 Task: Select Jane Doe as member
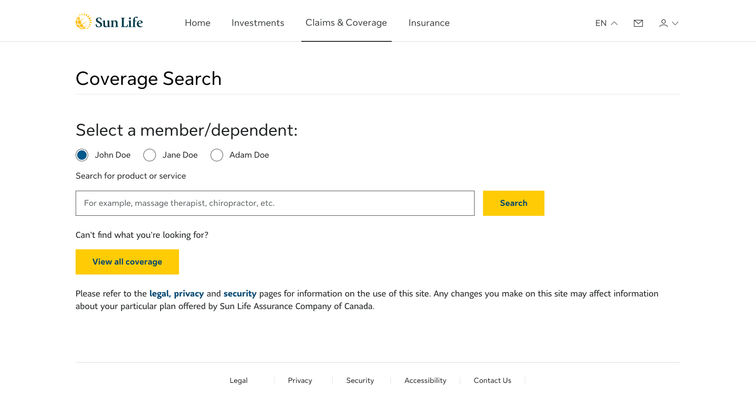coord(150,155)
